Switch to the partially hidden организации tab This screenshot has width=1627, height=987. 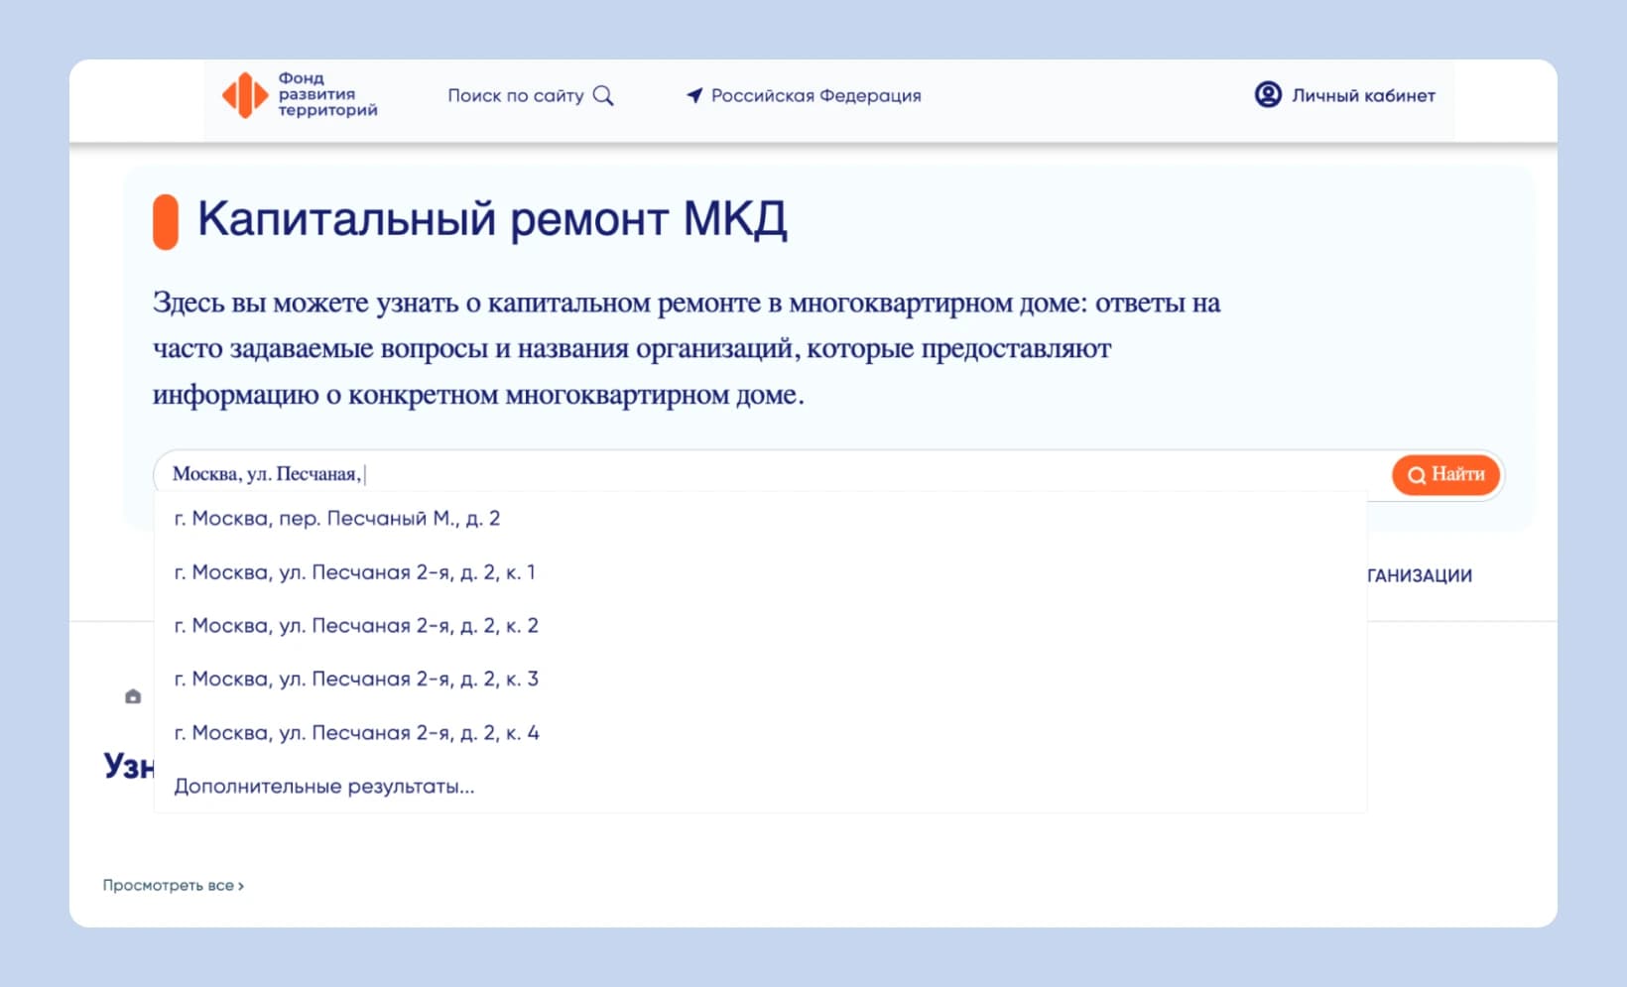pos(1419,575)
